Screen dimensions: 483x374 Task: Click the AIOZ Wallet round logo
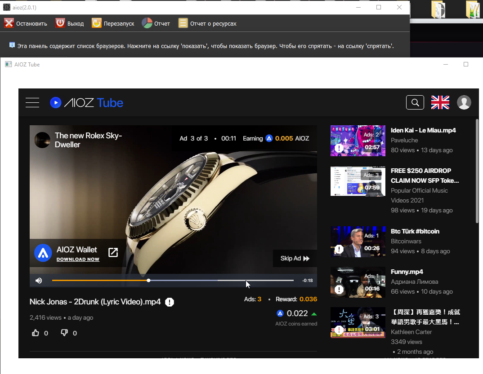pos(43,253)
